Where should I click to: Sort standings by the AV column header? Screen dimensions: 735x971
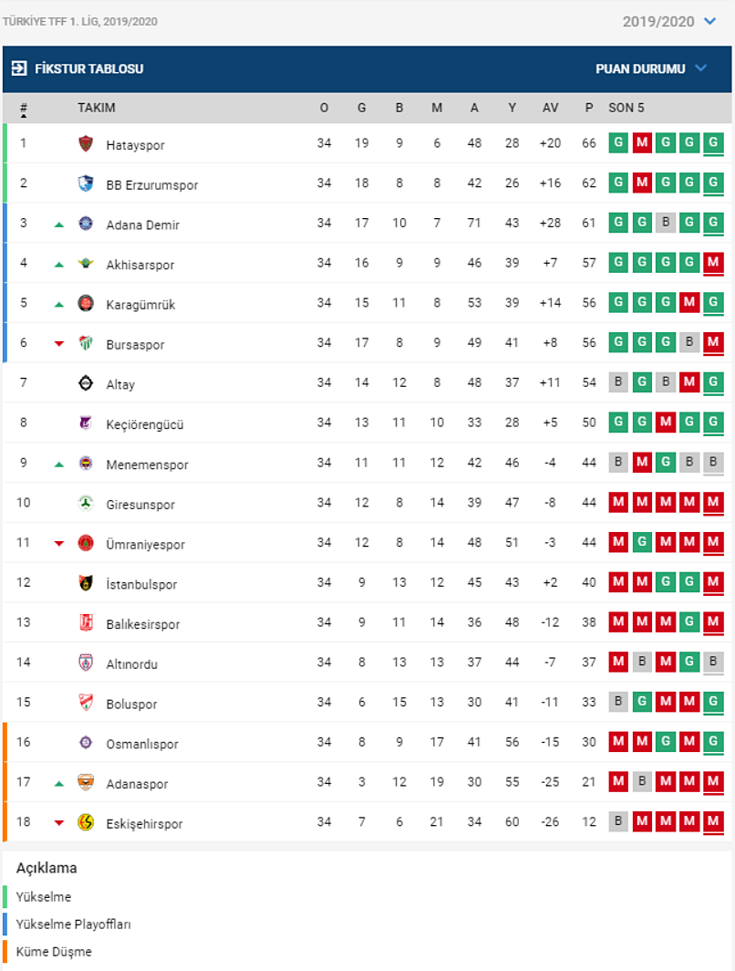550,108
